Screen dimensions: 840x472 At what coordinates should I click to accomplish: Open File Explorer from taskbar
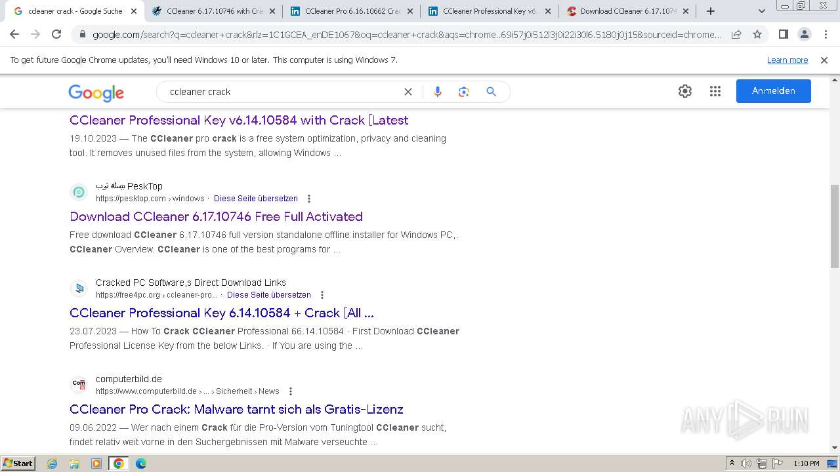pyautogui.click(x=74, y=463)
